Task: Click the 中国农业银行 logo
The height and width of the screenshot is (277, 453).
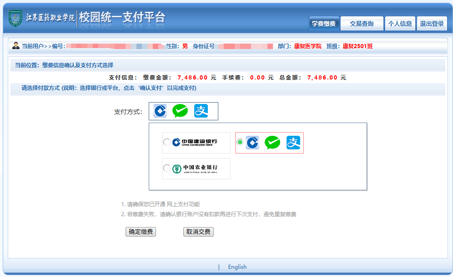Action: (x=195, y=168)
